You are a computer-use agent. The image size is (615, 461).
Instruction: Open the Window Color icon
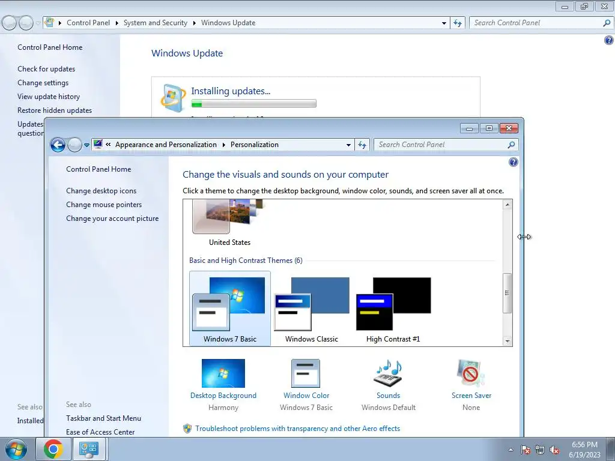click(x=306, y=373)
